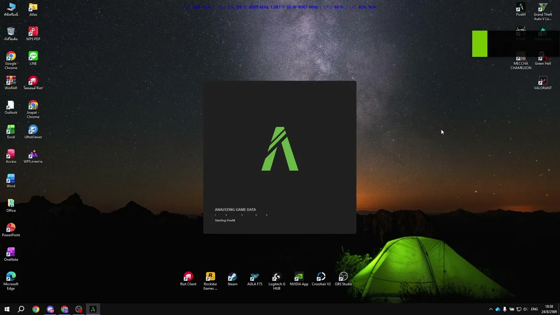Open the battery status tray icon

(x=511, y=309)
